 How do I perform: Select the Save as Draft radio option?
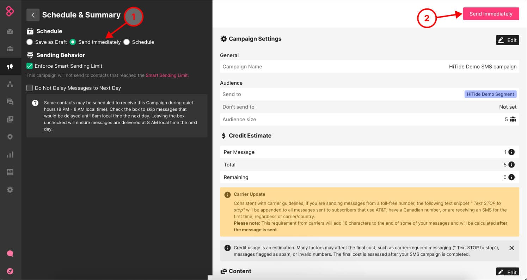pyautogui.click(x=30, y=42)
